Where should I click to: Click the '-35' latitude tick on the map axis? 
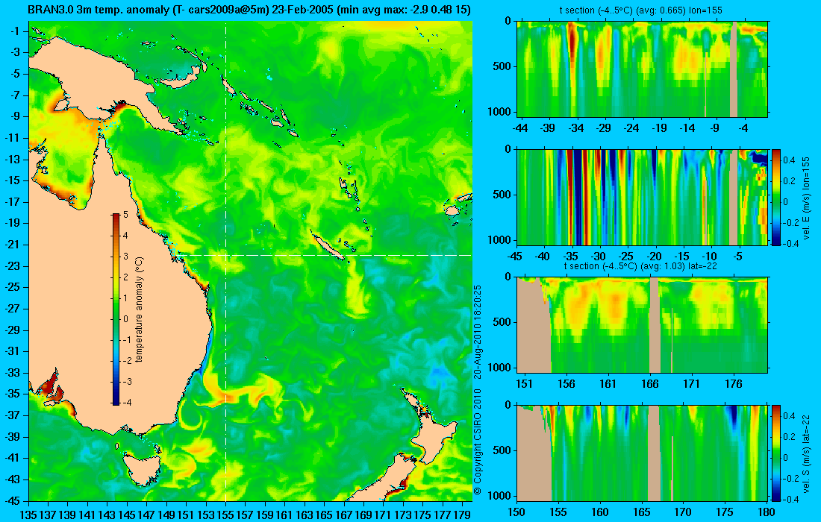13,394
